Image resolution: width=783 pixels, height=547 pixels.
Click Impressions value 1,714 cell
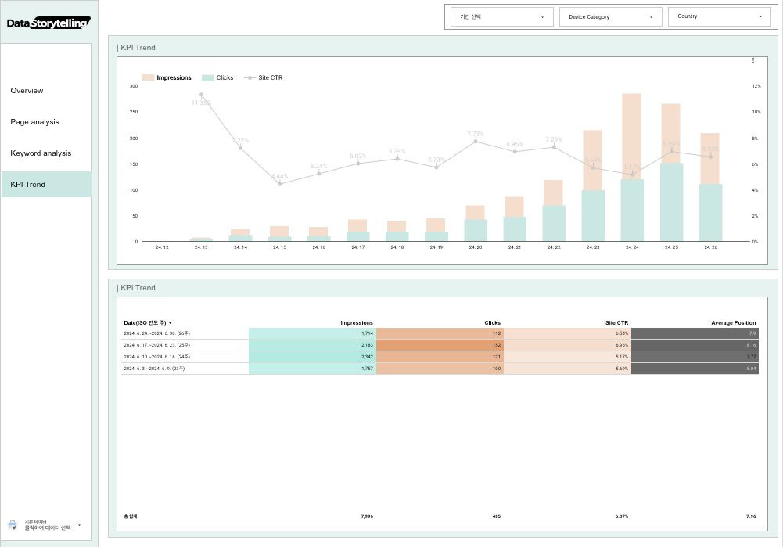(x=313, y=333)
